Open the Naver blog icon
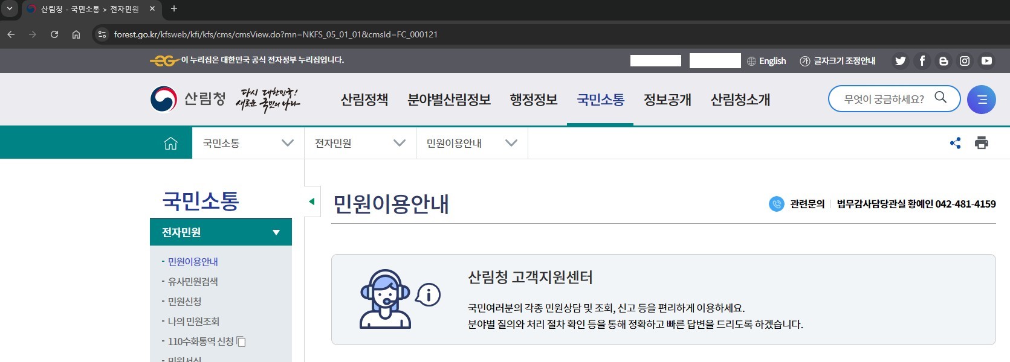 click(943, 61)
